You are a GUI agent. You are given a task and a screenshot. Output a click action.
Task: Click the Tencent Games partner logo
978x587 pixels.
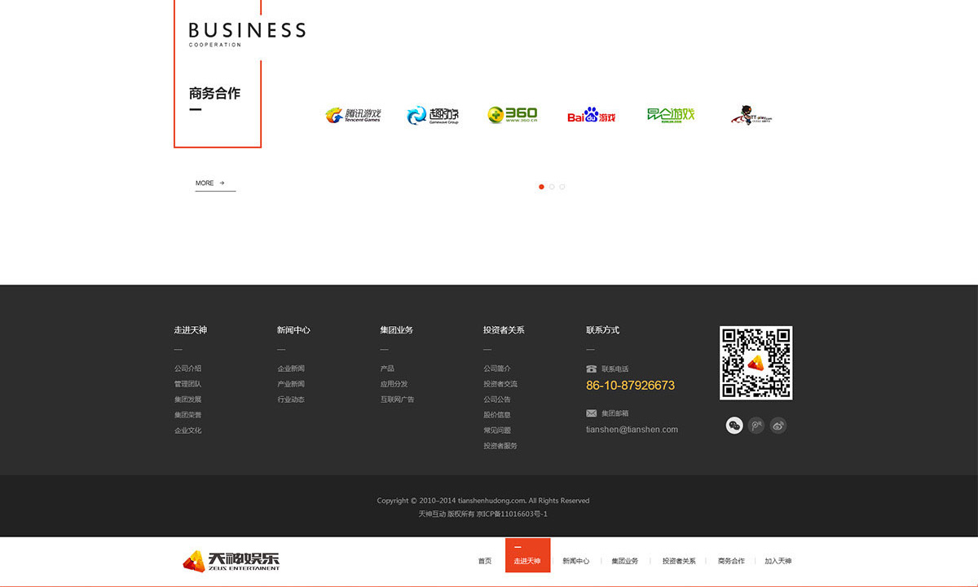click(353, 115)
